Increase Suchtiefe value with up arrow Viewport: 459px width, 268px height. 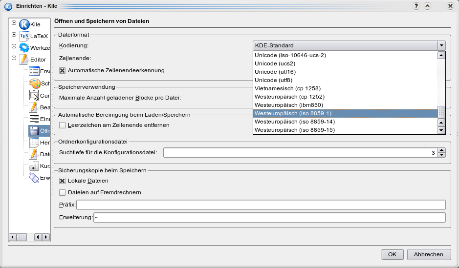point(441,150)
